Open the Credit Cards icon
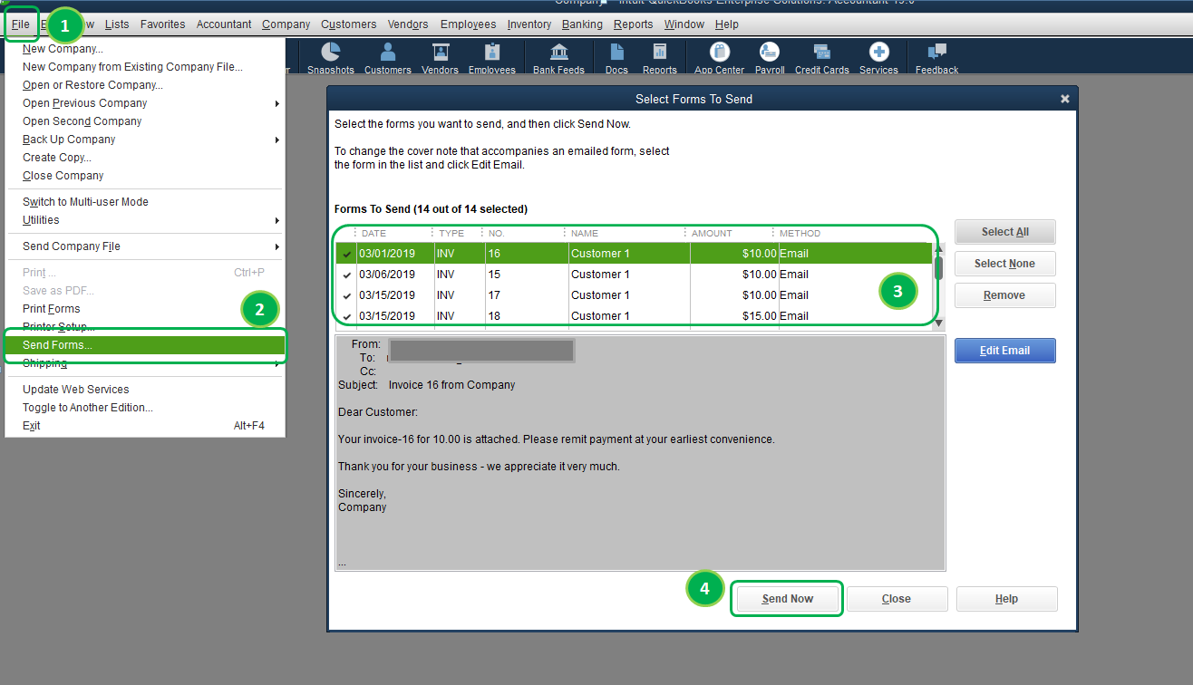The image size is (1193, 685). tap(821, 56)
